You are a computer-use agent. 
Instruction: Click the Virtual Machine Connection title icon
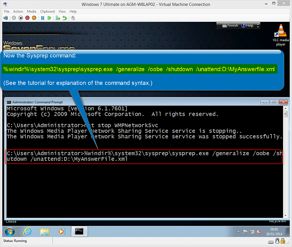[5, 4]
